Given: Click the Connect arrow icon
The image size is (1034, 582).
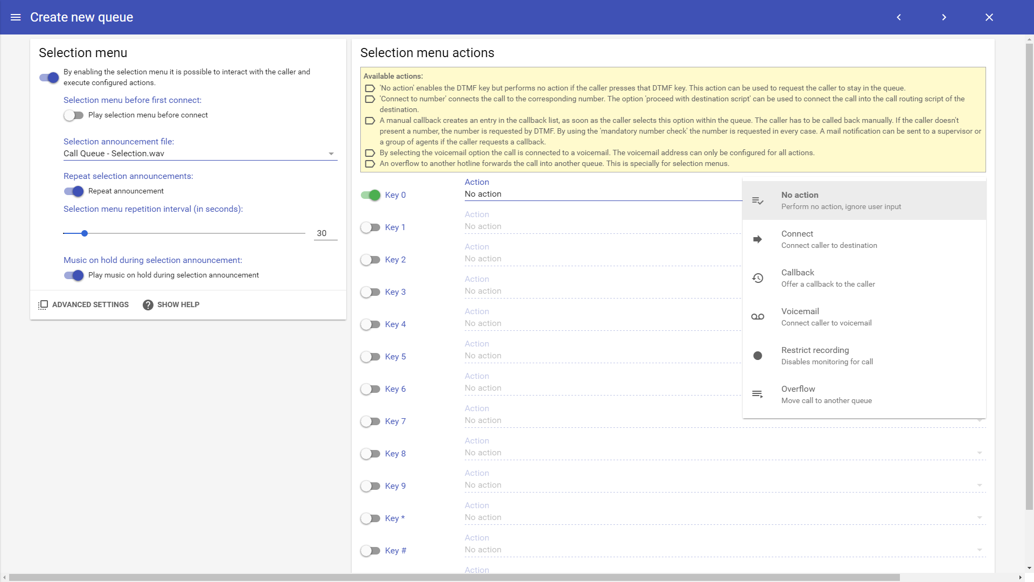Looking at the screenshot, I should tap(757, 239).
